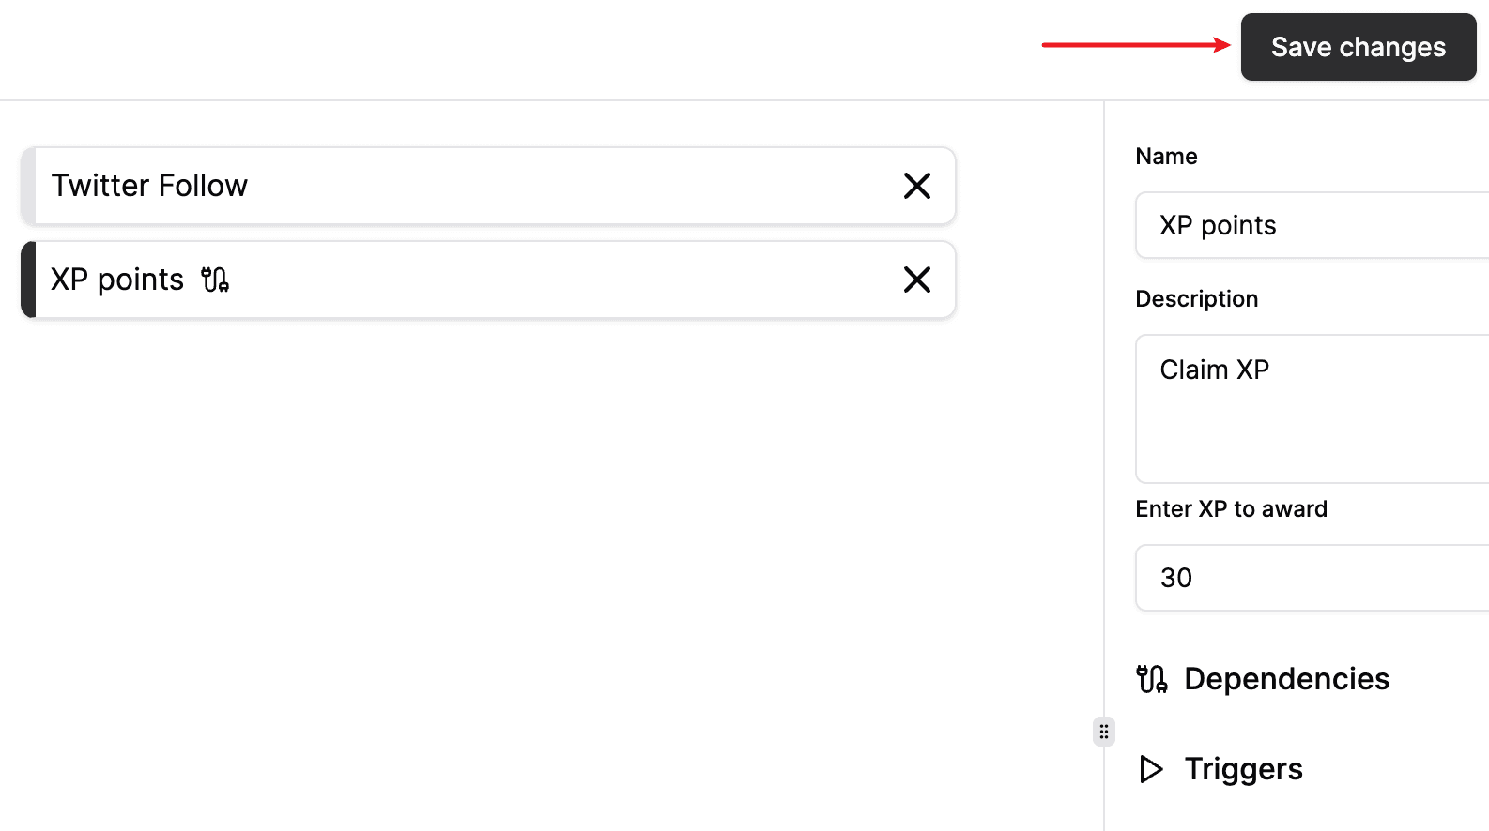Click the panel divider grip handle
Screen dimensions: 1489x831
[x=1104, y=732]
